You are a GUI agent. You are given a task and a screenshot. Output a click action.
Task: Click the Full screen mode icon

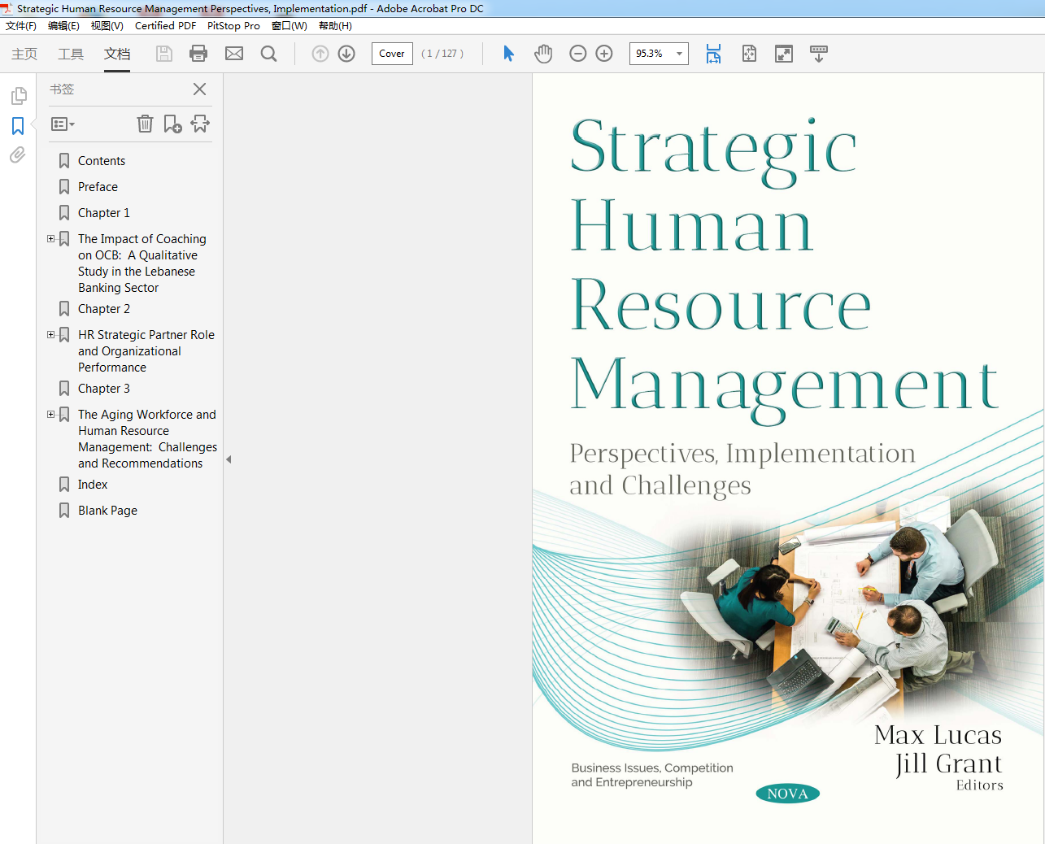click(x=784, y=54)
